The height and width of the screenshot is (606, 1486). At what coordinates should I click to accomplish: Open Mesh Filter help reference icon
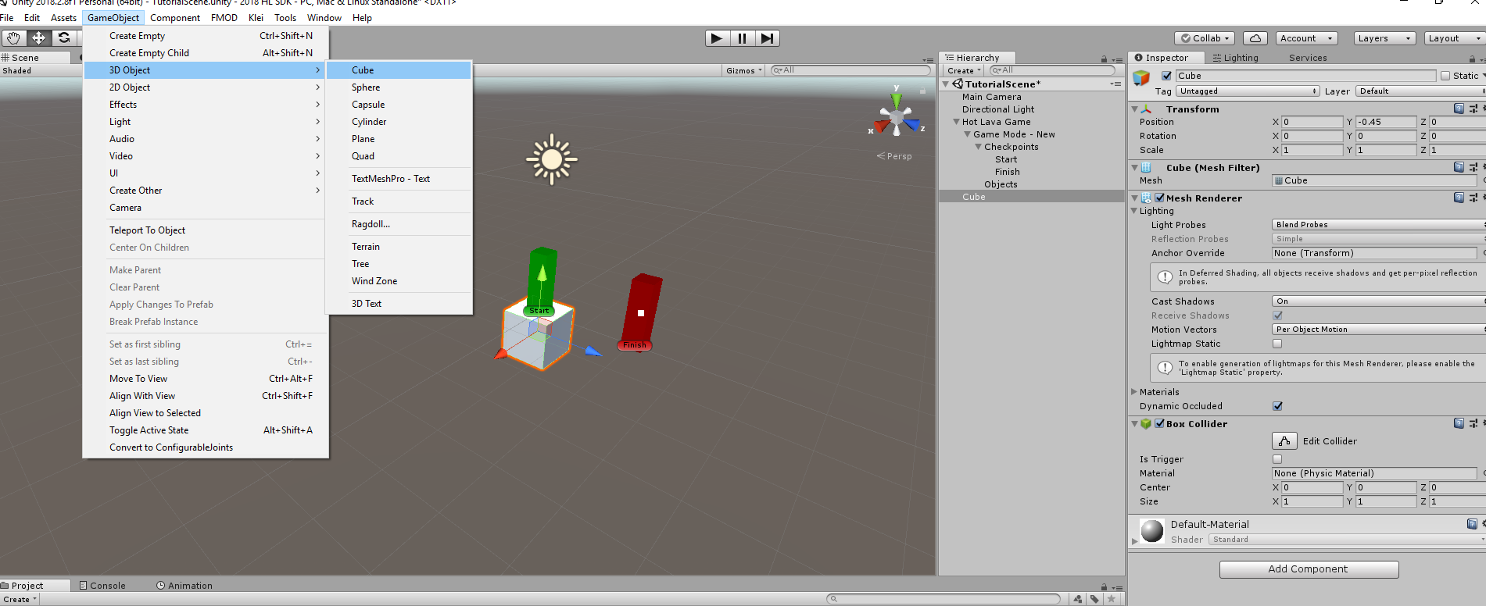(x=1459, y=167)
